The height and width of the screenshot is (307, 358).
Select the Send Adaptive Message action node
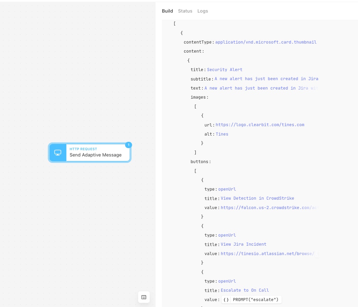pyautogui.click(x=89, y=153)
